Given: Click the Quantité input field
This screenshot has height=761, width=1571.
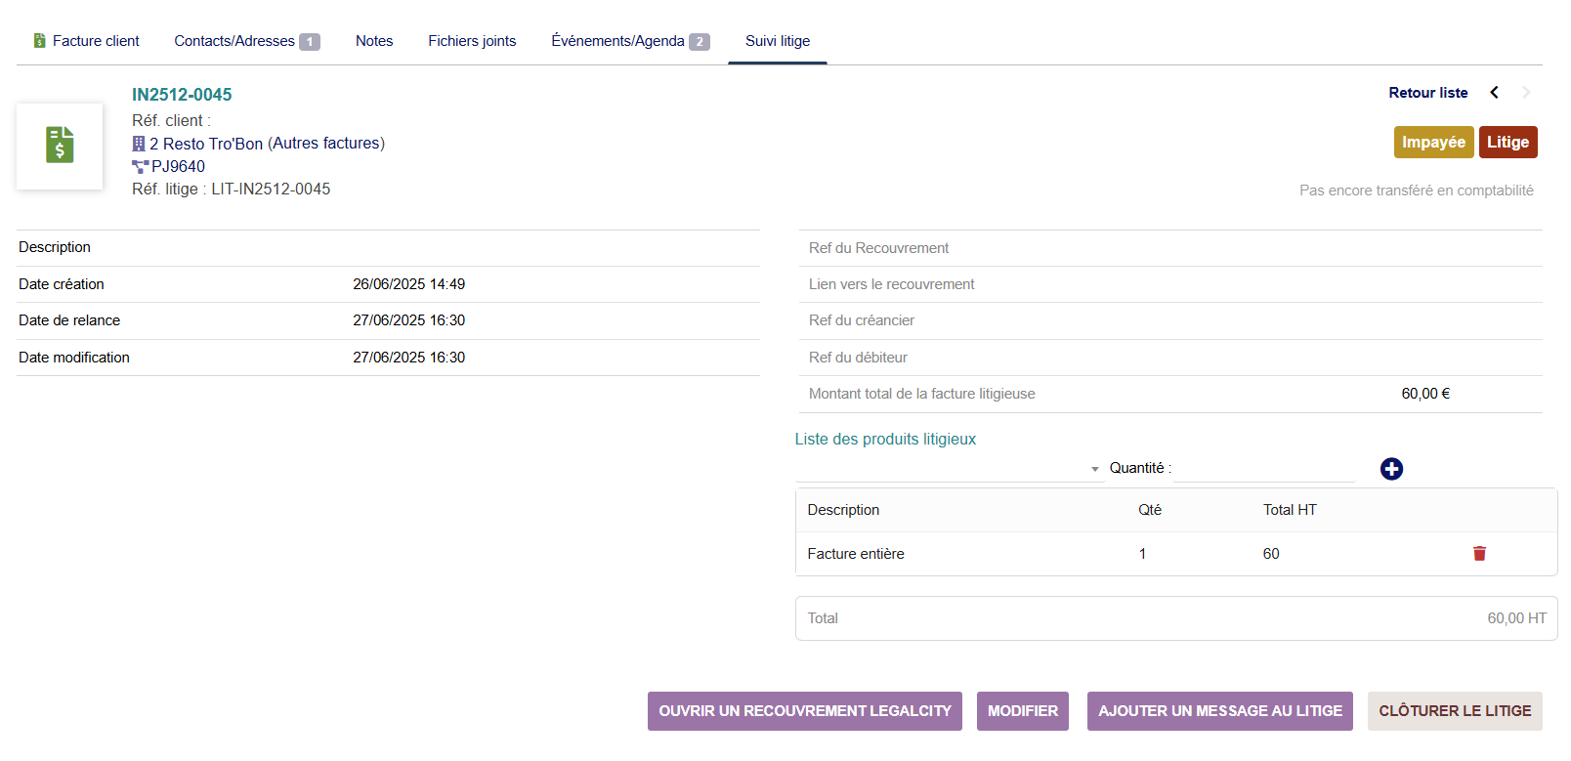Looking at the screenshot, I should 1263,469.
